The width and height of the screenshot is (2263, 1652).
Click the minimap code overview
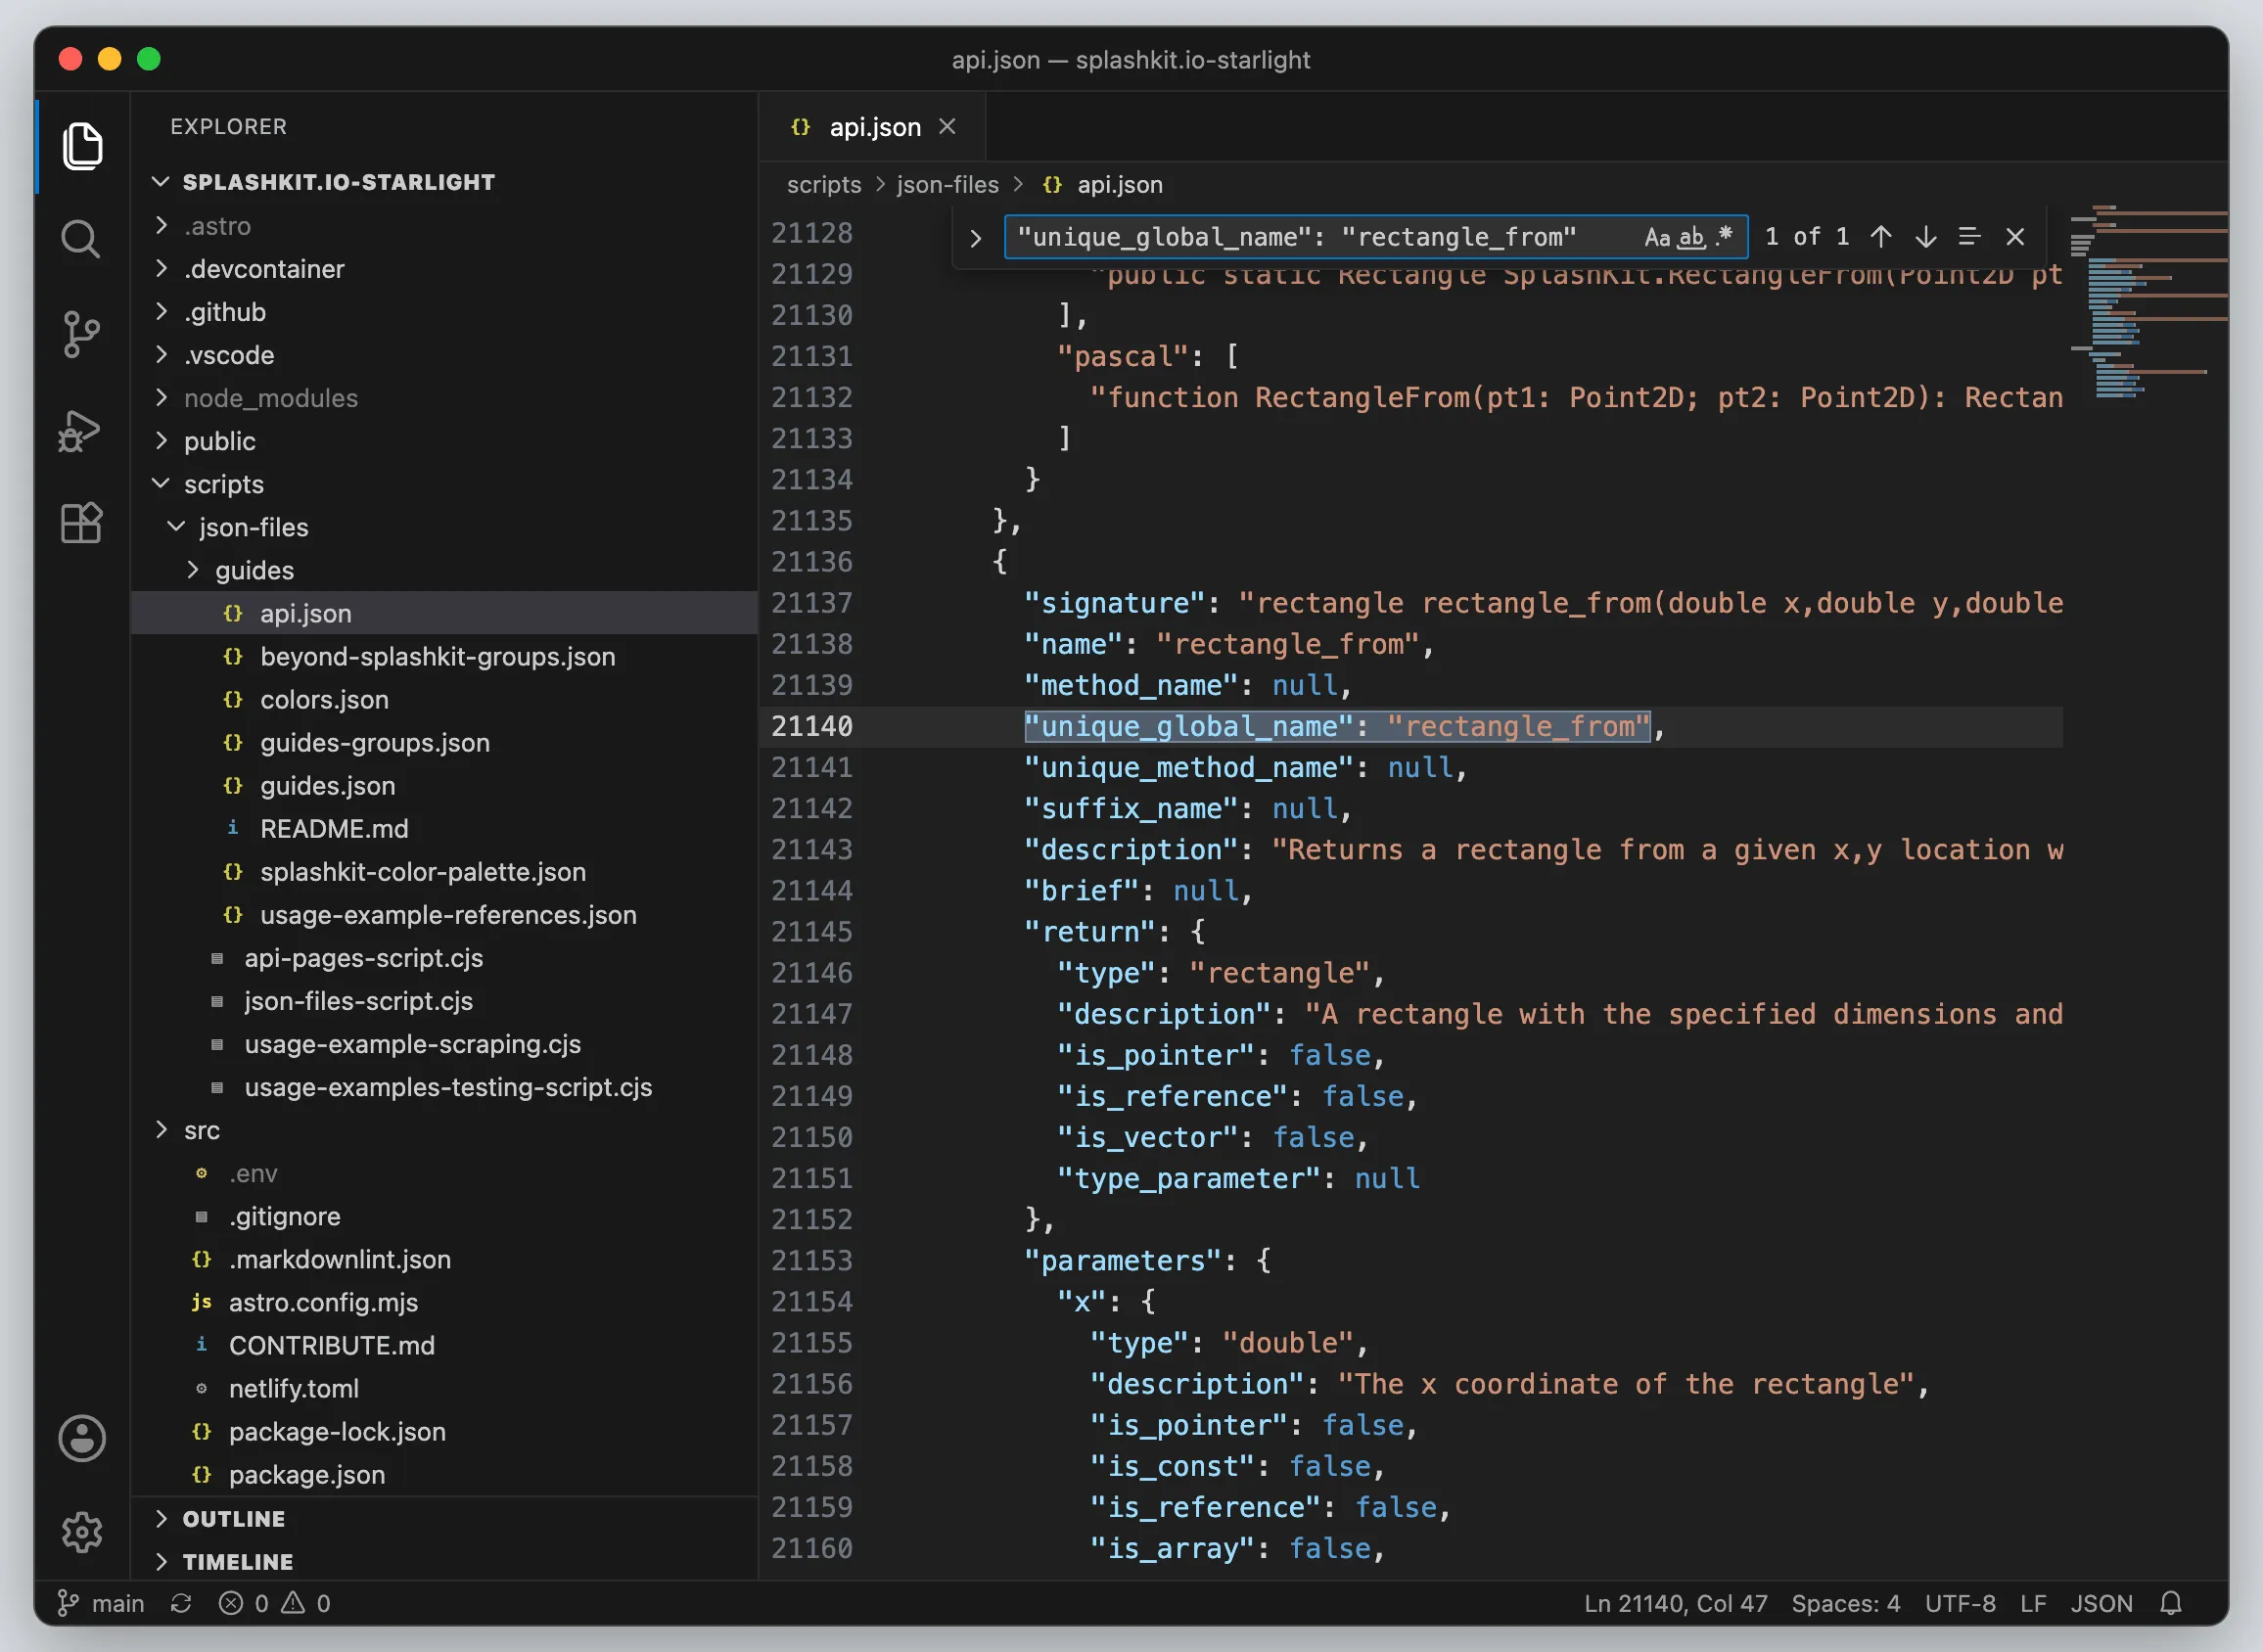(2148, 300)
